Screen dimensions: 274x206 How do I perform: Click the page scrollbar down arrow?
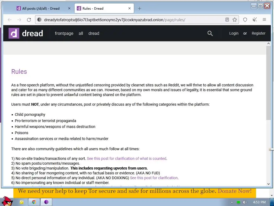coord(268,184)
